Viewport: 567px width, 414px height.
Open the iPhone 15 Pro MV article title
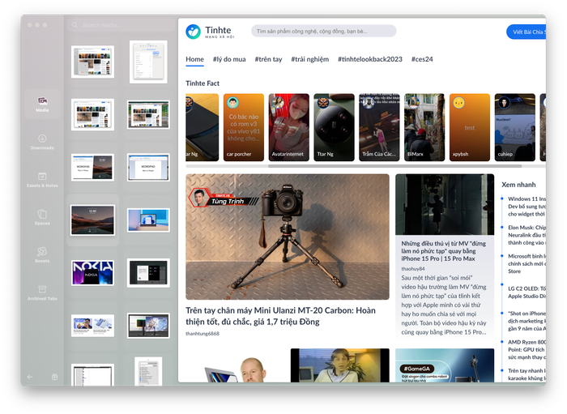pyautogui.click(x=444, y=251)
